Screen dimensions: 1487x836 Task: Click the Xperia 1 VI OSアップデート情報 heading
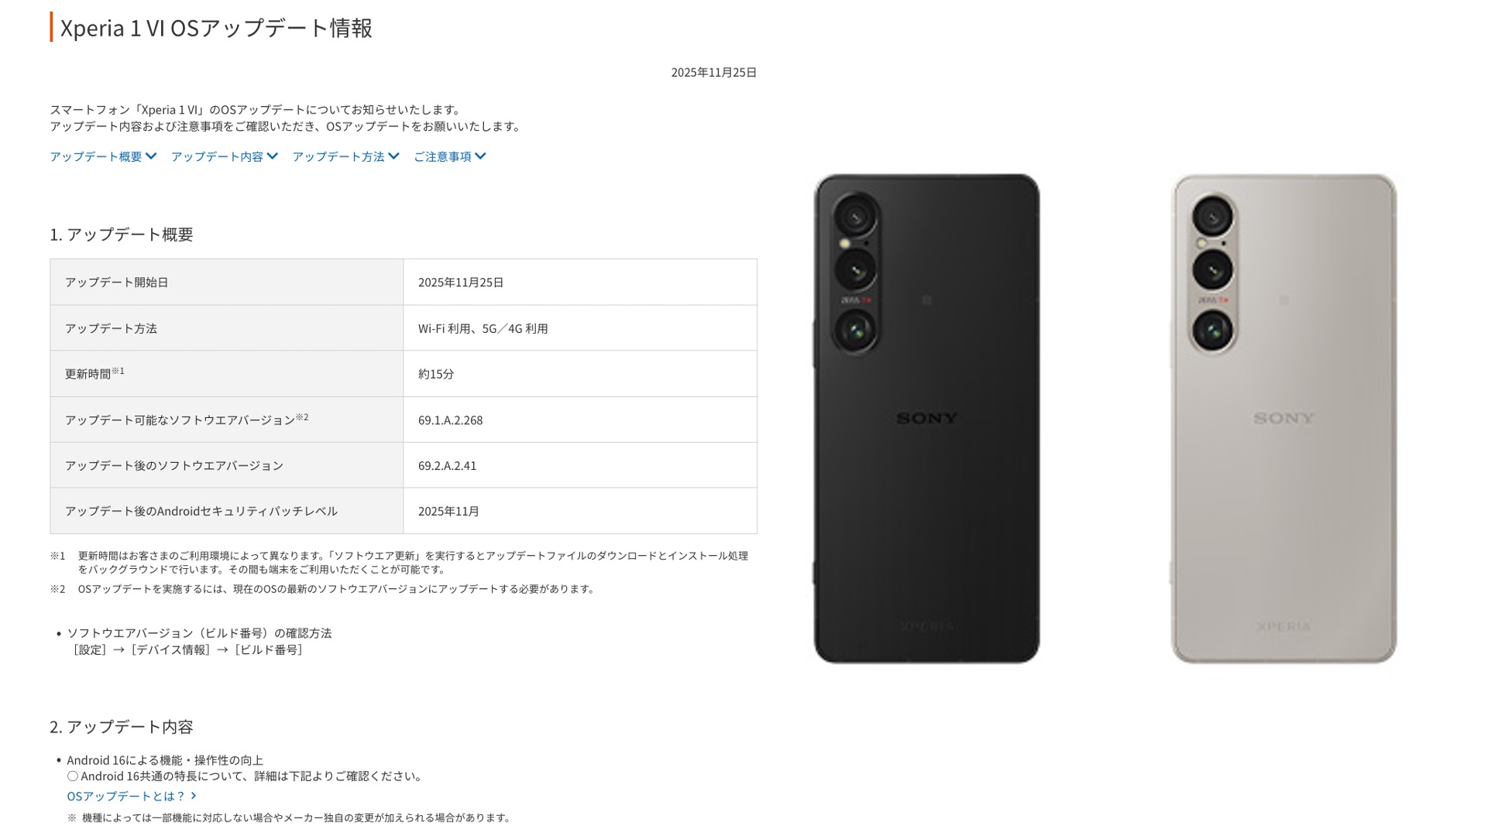[x=216, y=28]
